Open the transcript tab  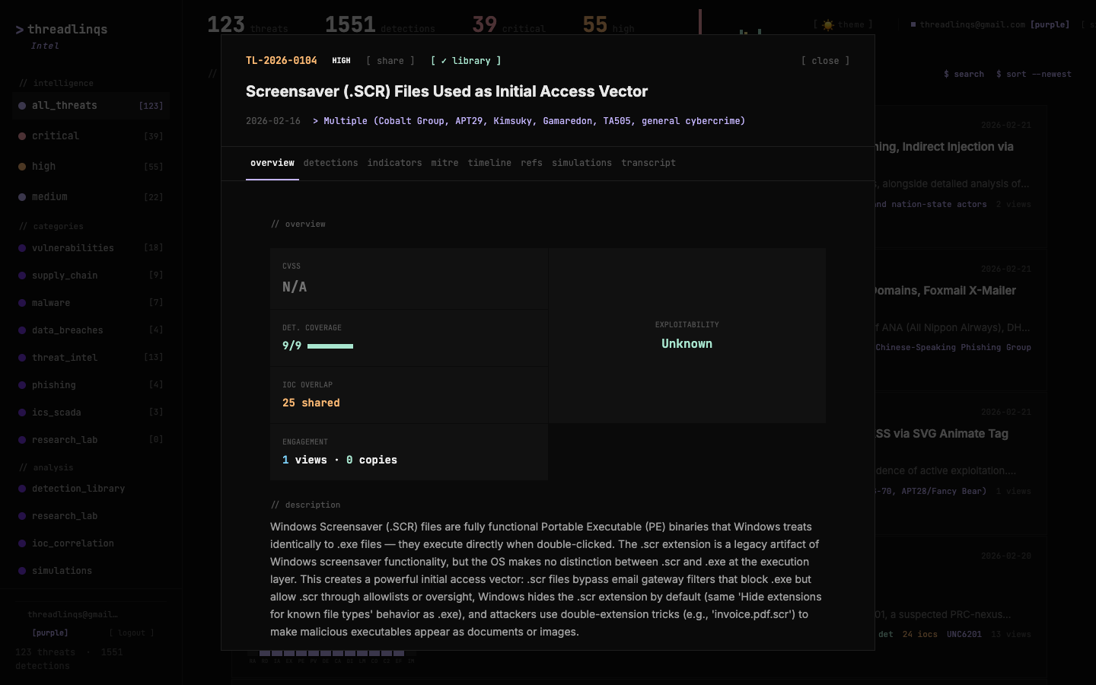coord(648,163)
